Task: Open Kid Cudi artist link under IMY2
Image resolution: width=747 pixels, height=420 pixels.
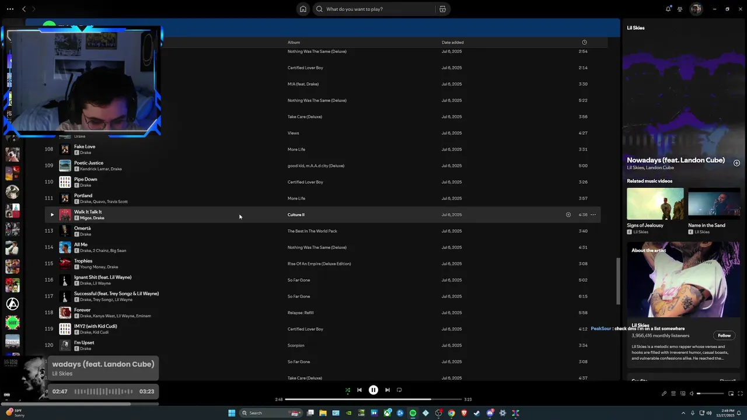Action: click(x=100, y=332)
